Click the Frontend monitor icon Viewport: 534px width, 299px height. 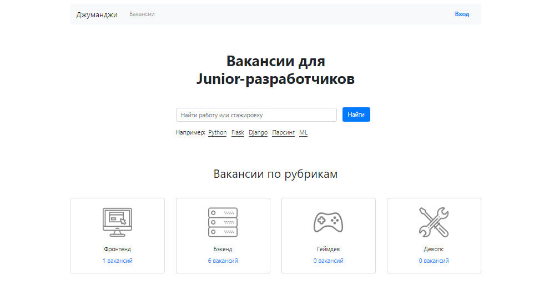pyautogui.click(x=118, y=222)
